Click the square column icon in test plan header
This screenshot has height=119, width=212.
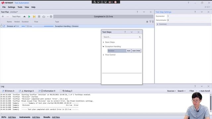tap(147, 21)
